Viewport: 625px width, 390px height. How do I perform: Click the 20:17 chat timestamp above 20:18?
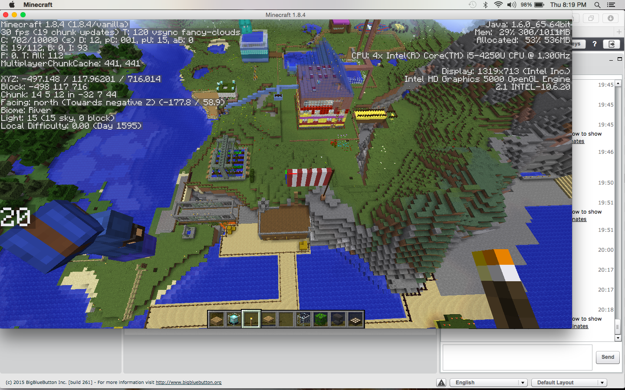(606, 290)
